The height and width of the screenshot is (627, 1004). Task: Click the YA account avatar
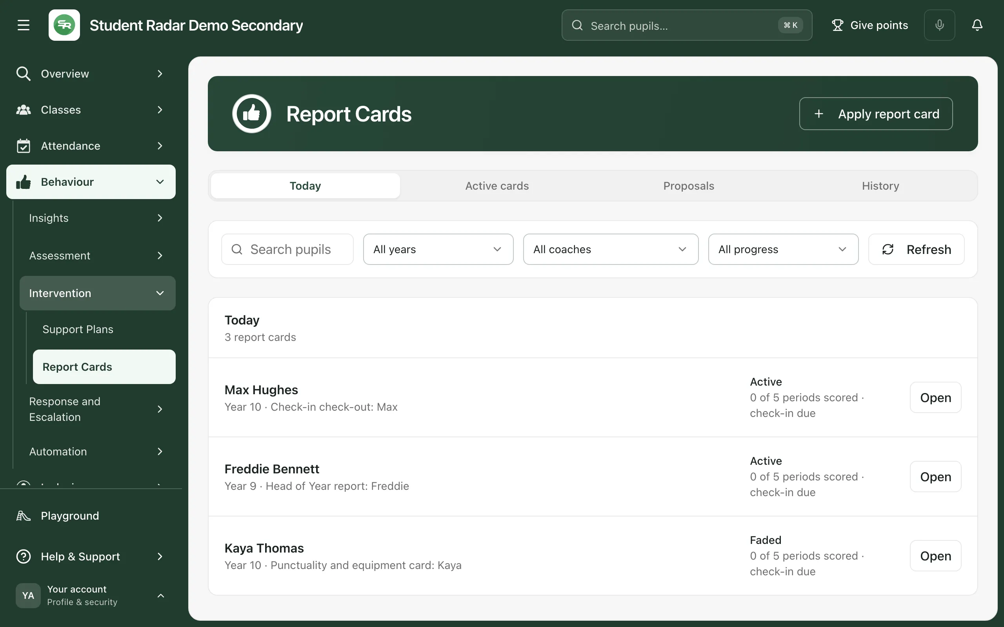click(x=28, y=596)
